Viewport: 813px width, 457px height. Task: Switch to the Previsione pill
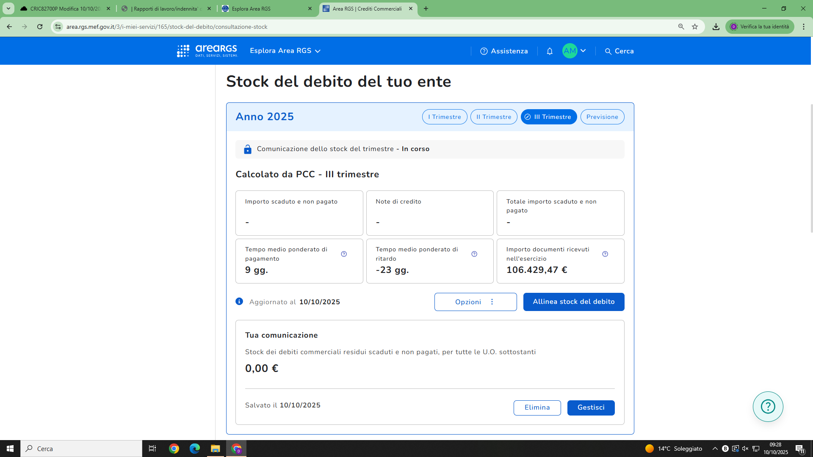coord(602,117)
